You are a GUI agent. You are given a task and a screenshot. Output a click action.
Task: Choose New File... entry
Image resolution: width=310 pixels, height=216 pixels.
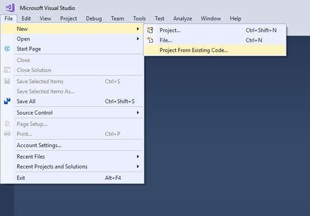coord(215,40)
